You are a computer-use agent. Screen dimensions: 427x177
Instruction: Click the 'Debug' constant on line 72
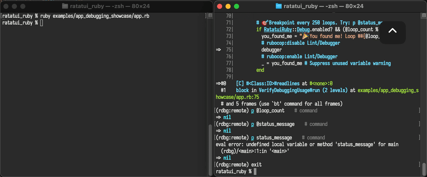303,30
